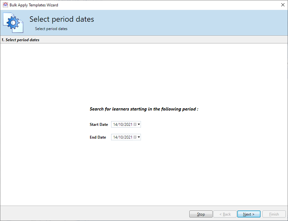288x221 pixels.
Task: Expand the End Date dropdown arrow
Action: coord(139,137)
